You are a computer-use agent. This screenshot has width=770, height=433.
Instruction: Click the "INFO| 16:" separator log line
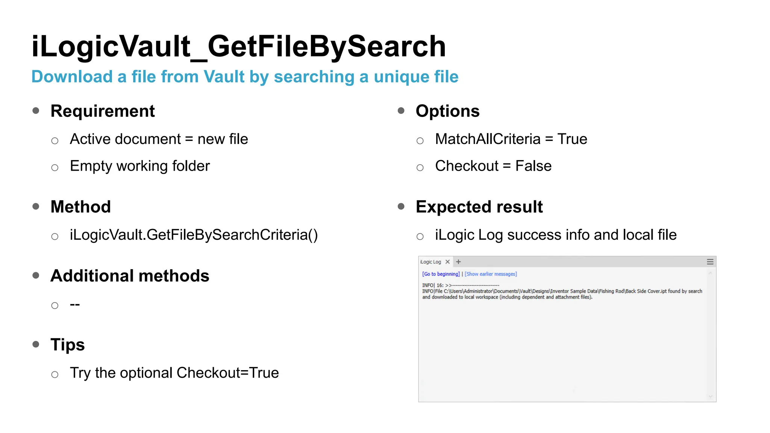coord(460,285)
